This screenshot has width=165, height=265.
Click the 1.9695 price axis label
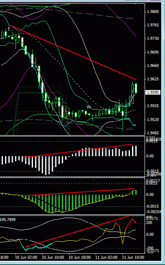pos(153,52)
